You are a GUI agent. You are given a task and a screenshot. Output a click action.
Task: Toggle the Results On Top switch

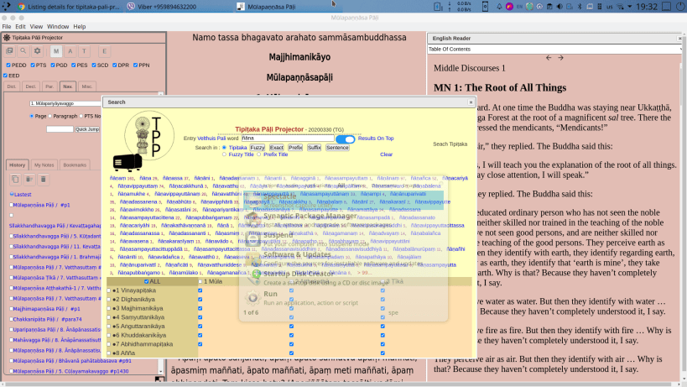point(346,139)
